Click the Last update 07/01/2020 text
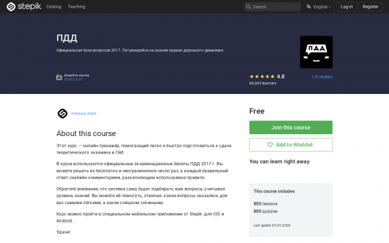This screenshot has width=389, height=243. 272,226
